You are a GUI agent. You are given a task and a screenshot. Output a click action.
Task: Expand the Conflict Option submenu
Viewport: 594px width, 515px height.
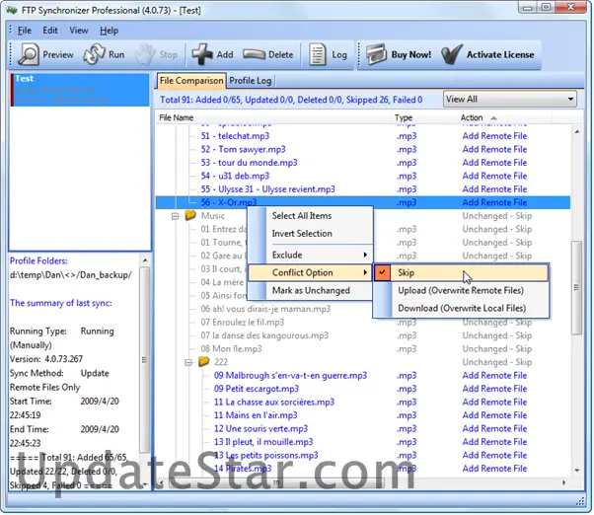311,272
